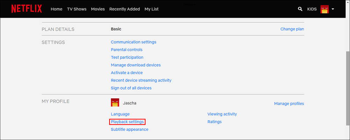350x140 pixels.
Task: Click the MY PROFILE heading
Action: [56, 102]
